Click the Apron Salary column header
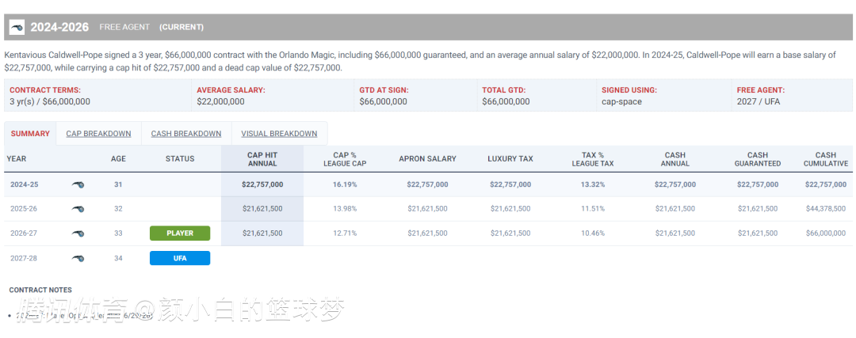Viewport: 856px width, 338px height. pyautogui.click(x=427, y=159)
